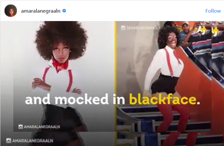Click the amaralanegraaln username link
The image size is (224, 146).
pyautogui.click(x=41, y=11)
